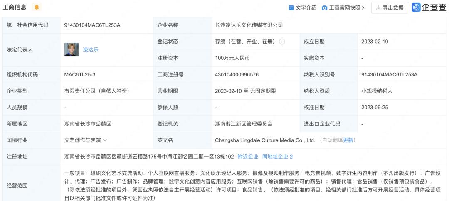
Task: Select the company type 有限责任公司（自然人独资）
Action: coord(97,91)
